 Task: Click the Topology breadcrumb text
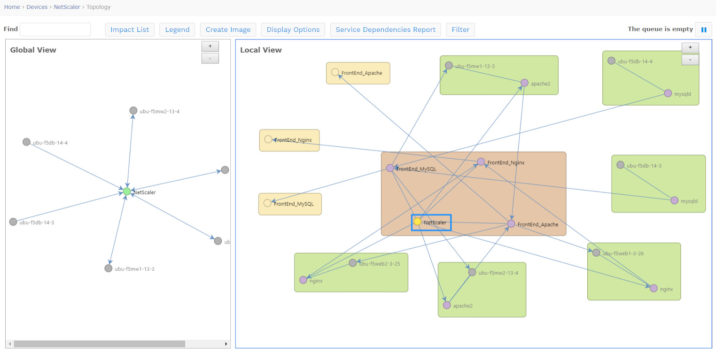tap(99, 7)
